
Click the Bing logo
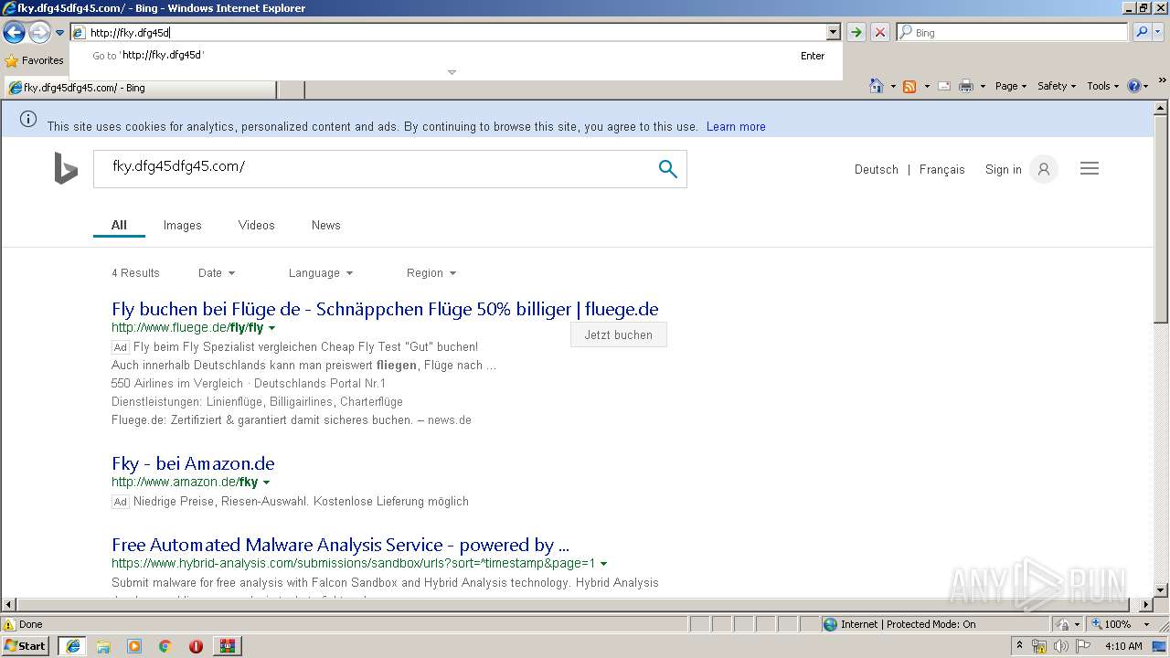click(66, 168)
